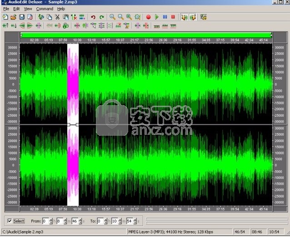This screenshot has height=237, width=290.
Task: Click the 10:54 value in status bar
Action: [274, 232]
